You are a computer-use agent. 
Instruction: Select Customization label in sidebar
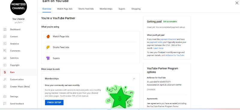click(17, 80)
